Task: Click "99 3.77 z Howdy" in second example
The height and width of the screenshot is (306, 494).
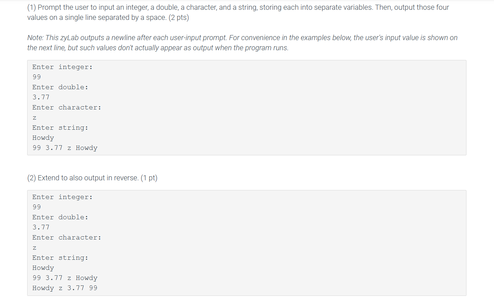Action: (65, 278)
